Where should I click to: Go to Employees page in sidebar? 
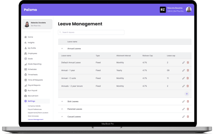tap(32, 53)
